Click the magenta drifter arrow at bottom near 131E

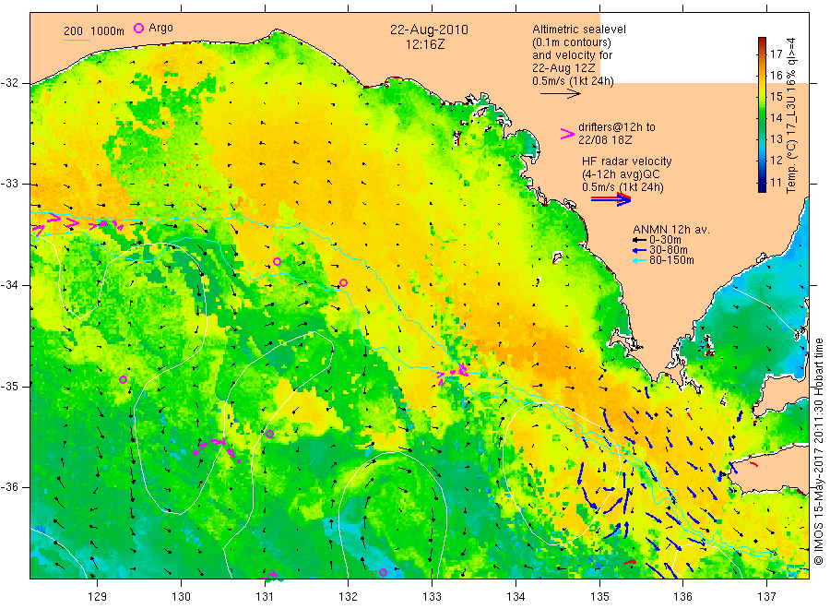click(x=272, y=574)
